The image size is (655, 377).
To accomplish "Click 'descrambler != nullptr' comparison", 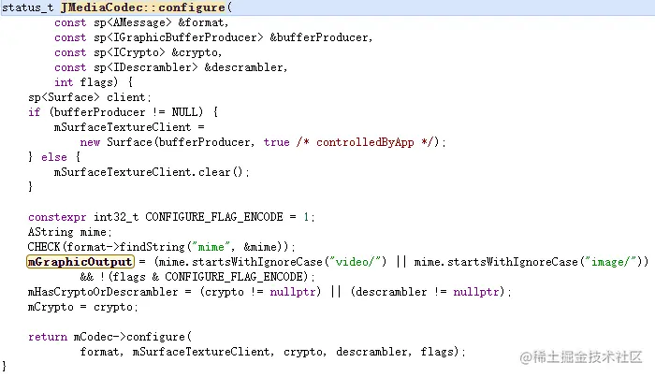I will (428, 292).
